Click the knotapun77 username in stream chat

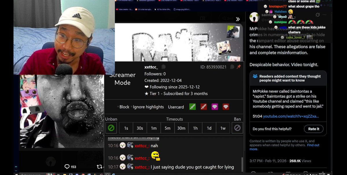(x=278, y=6)
